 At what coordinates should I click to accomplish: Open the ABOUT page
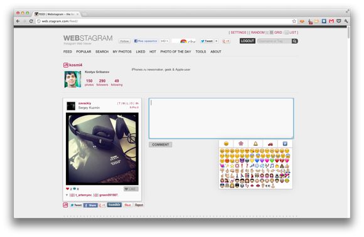tap(216, 51)
